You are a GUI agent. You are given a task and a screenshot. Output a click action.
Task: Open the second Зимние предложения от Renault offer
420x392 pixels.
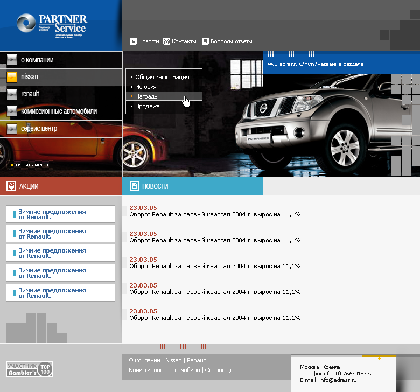[x=60, y=233]
